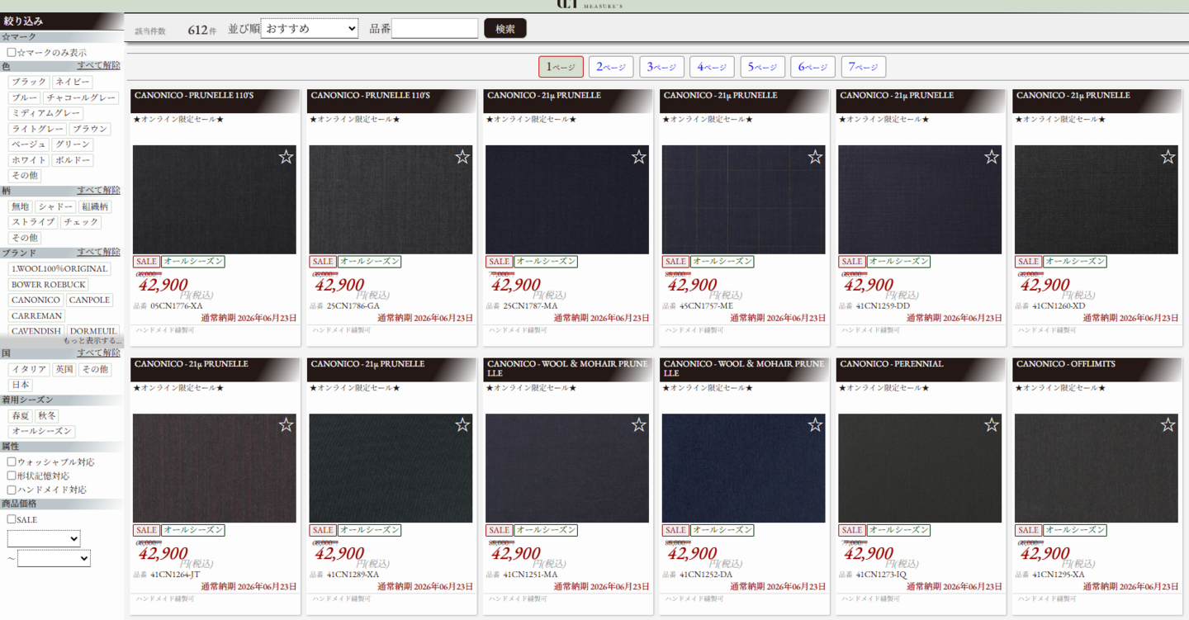Click the star on fabric 25CN1787-MA

(x=639, y=157)
